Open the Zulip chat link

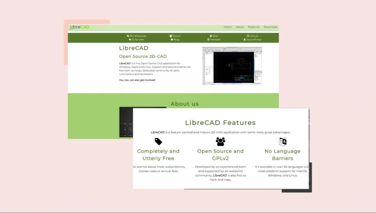136,40
